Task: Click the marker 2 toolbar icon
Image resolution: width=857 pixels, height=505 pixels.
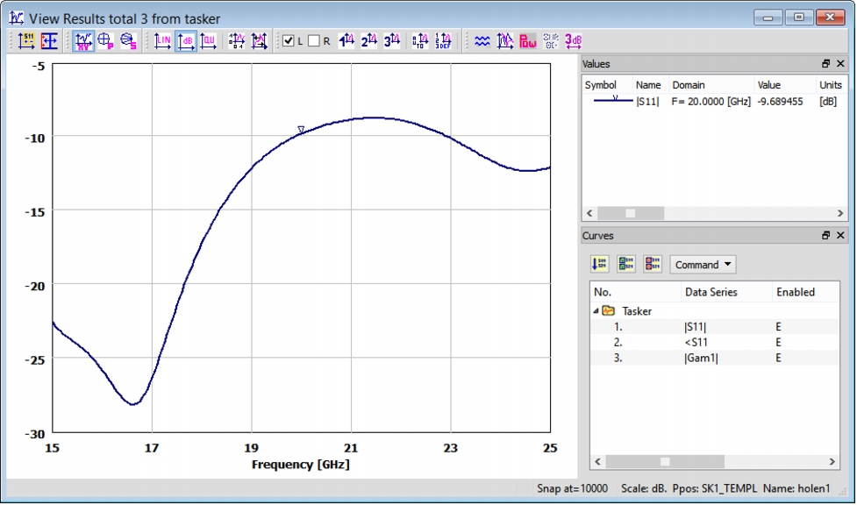Action: (369, 41)
